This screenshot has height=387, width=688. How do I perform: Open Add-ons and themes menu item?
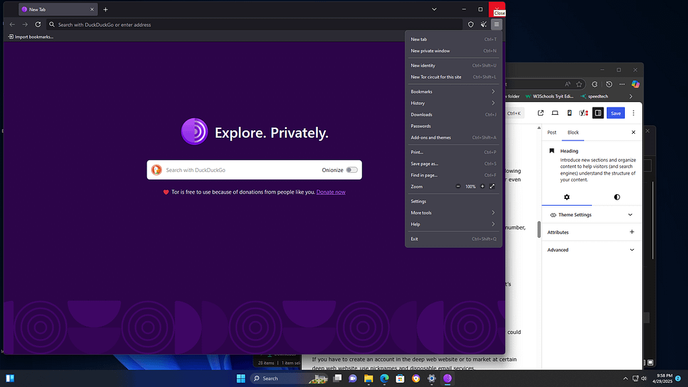454,137
